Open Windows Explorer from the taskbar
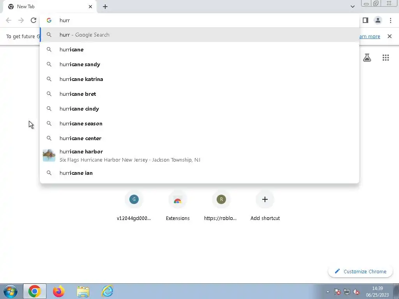 pos(83,291)
